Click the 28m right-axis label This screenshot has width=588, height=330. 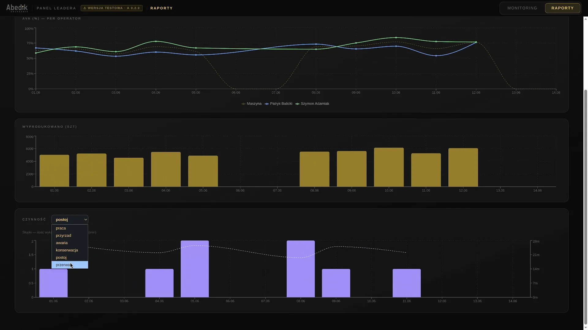pos(536,241)
